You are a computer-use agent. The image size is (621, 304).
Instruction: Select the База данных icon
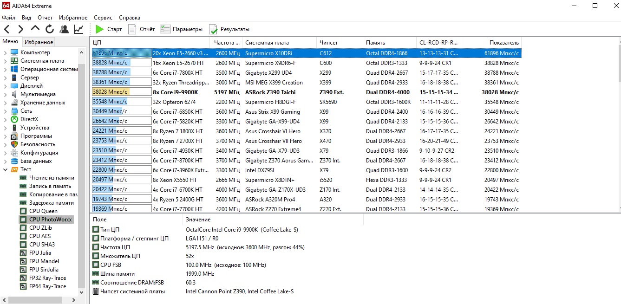click(14, 161)
